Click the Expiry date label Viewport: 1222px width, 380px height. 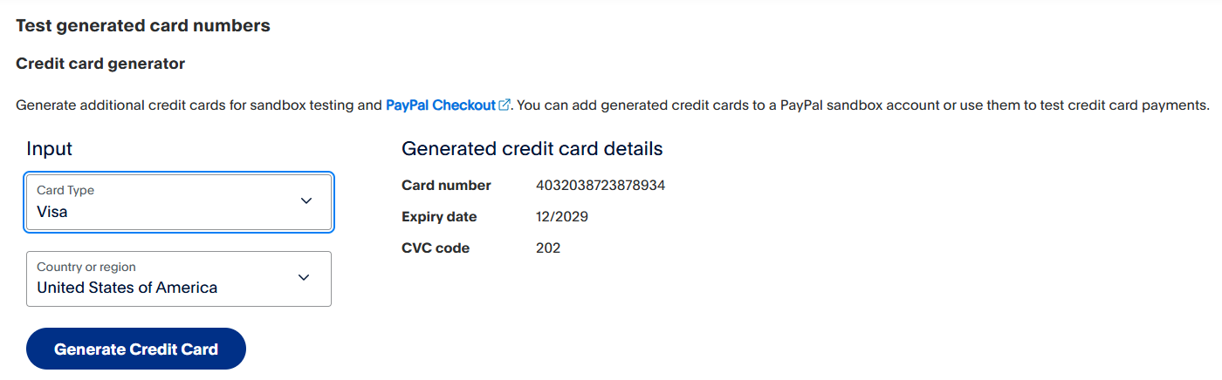[439, 217]
